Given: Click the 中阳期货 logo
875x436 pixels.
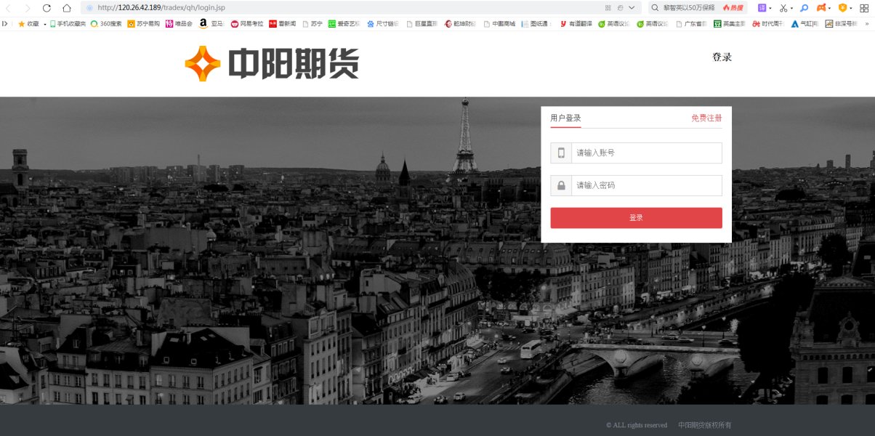Looking at the screenshot, I should point(272,63).
